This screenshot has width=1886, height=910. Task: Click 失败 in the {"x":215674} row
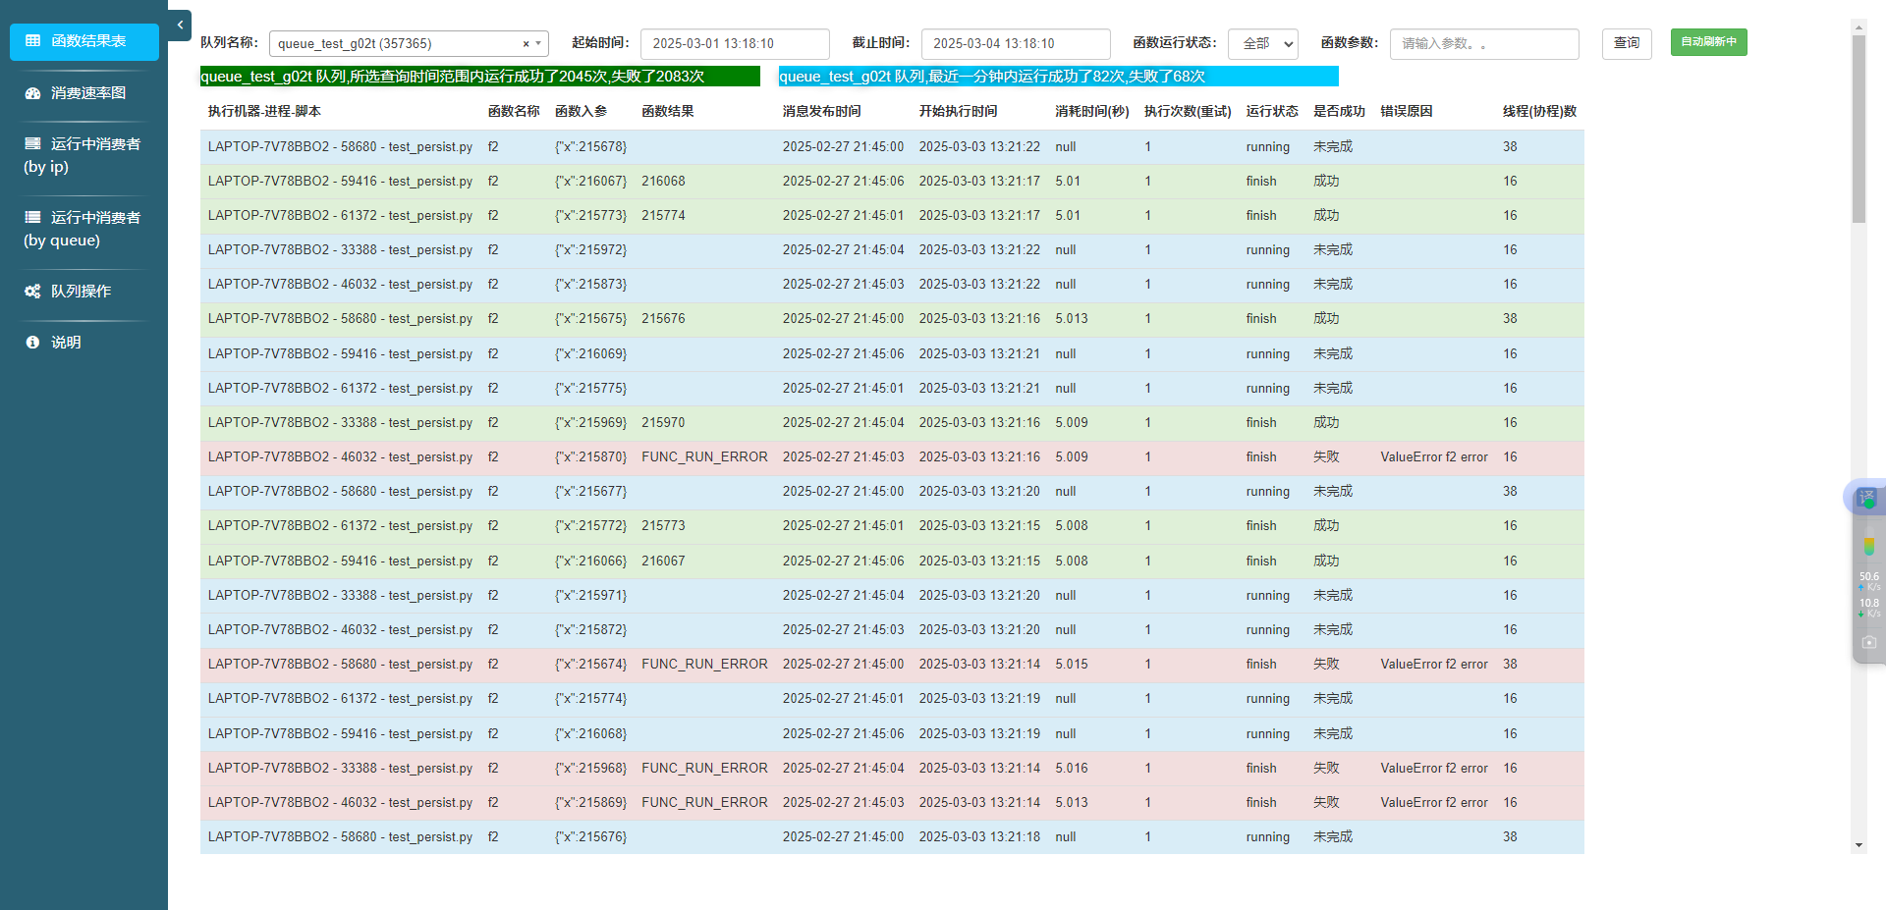coord(1326,665)
